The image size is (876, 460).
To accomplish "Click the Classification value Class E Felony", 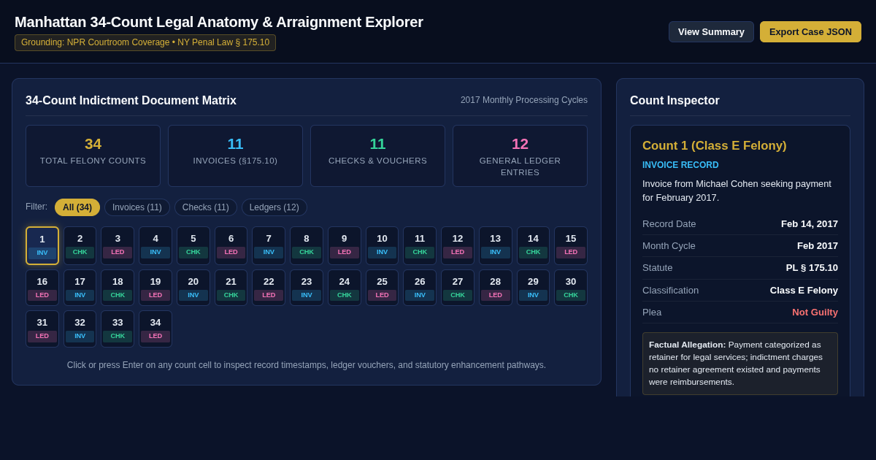I will [x=804, y=290].
